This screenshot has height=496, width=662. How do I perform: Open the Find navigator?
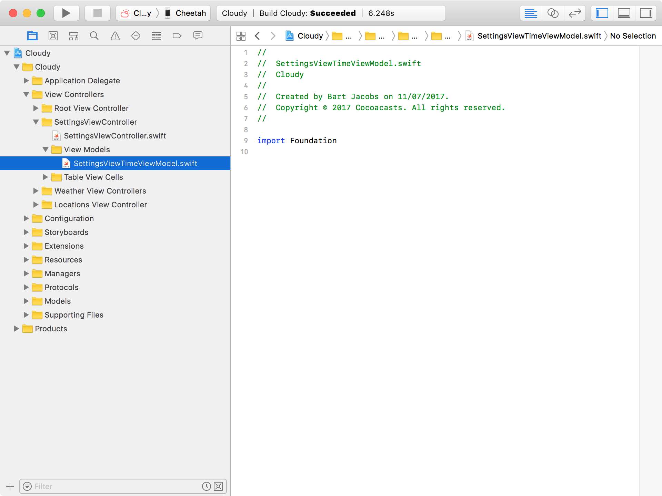[94, 36]
